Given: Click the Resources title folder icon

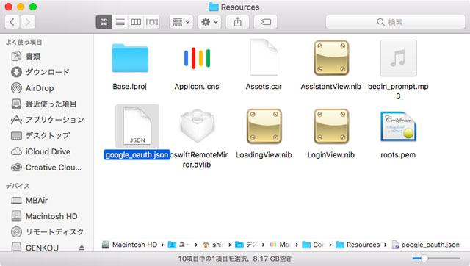Looking at the screenshot, I should (x=213, y=7).
